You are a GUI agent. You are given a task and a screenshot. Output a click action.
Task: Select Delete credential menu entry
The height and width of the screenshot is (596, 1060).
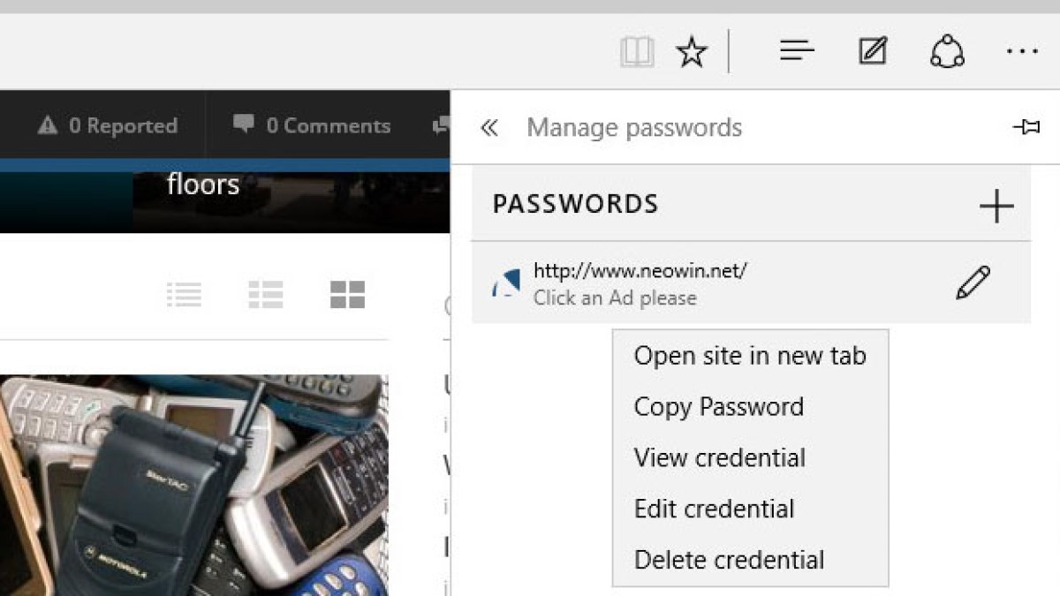(729, 560)
